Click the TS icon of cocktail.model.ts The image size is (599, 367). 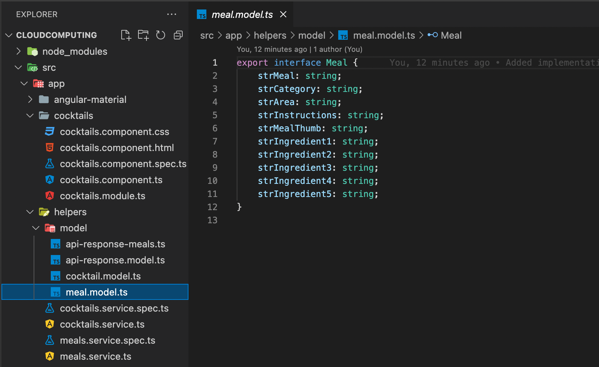[56, 276]
